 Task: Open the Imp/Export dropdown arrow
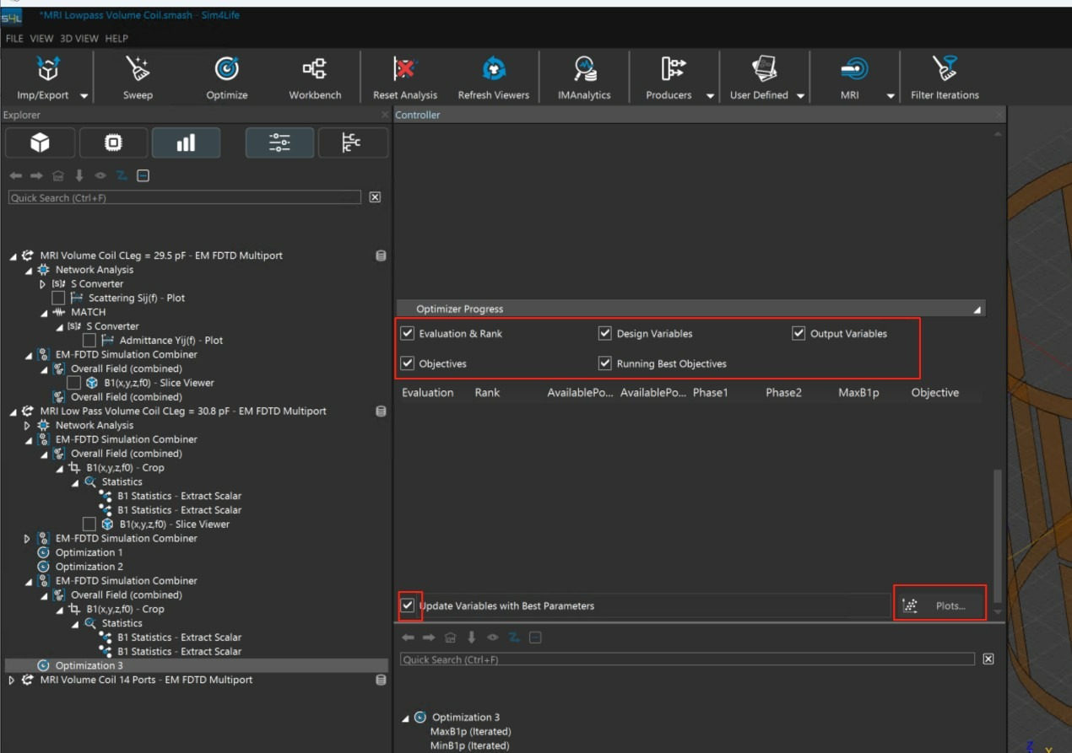point(84,96)
